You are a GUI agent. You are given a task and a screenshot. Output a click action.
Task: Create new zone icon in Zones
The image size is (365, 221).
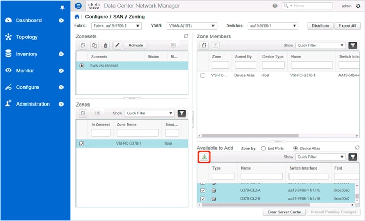pos(83,113)
